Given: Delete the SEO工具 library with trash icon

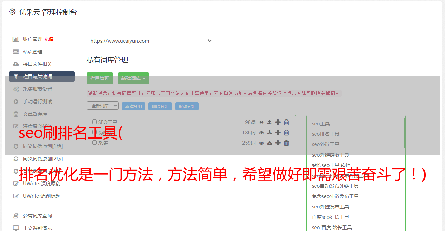Looking at the screenshot, I should click(286, 122).
